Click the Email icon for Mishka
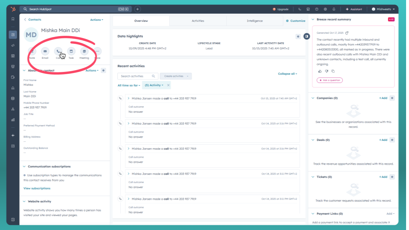 (x=45, y=51)
